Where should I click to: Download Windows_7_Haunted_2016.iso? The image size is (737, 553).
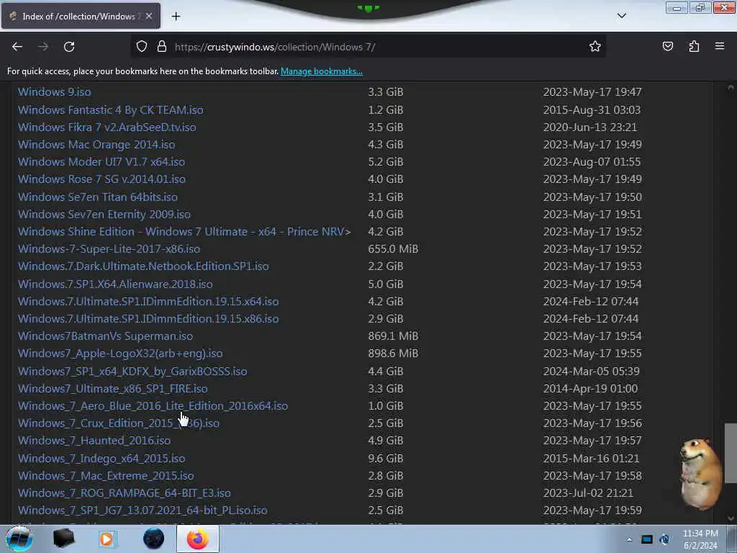94,441
